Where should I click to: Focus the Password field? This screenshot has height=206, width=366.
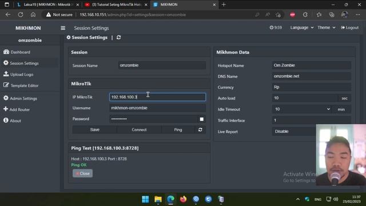154,119
